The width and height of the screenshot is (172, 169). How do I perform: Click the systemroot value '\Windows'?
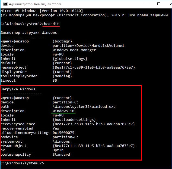61,142
